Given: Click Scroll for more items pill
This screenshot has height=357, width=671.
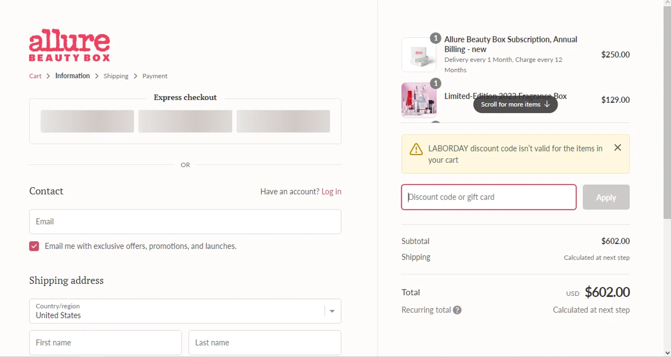Looking at the screenshot, I should pyautogui.click(x=515, y=105).
